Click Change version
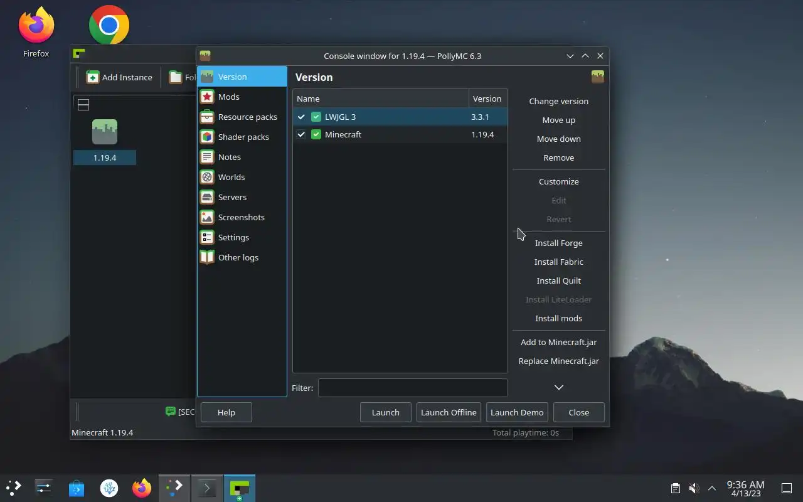Screen dimensions: 803x502 pyautogui.click(x=559, y=101)
